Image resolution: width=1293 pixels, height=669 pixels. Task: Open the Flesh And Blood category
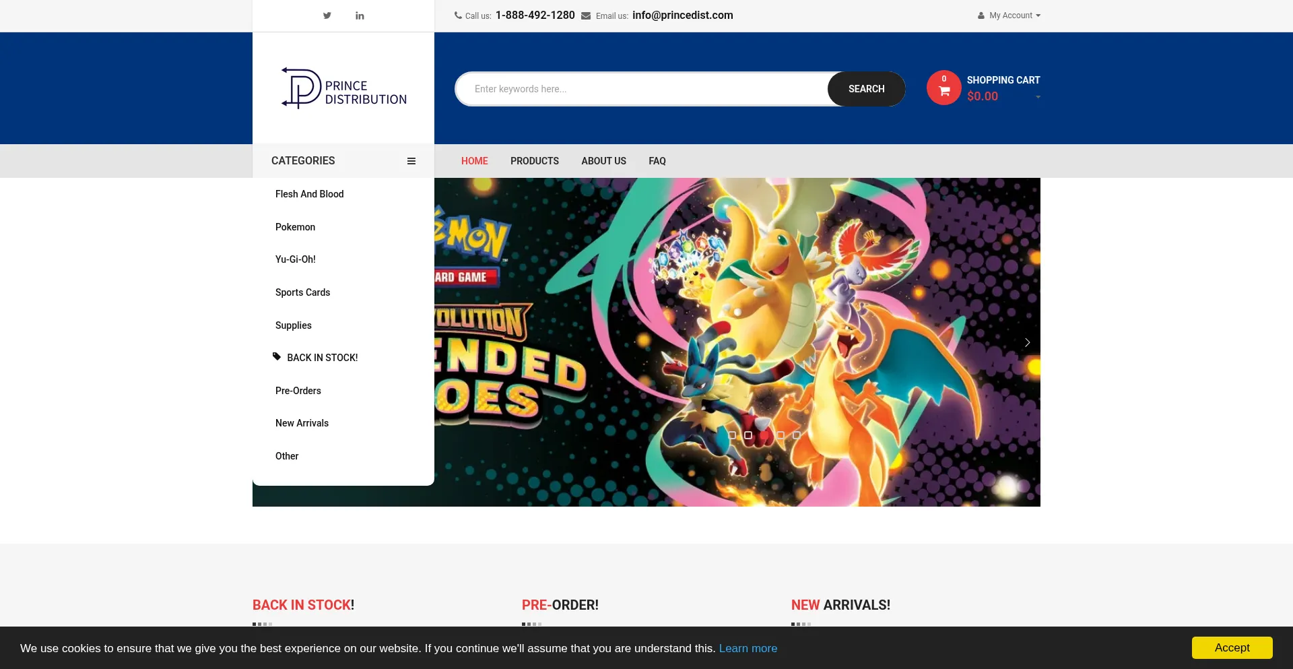pos(310,194)
